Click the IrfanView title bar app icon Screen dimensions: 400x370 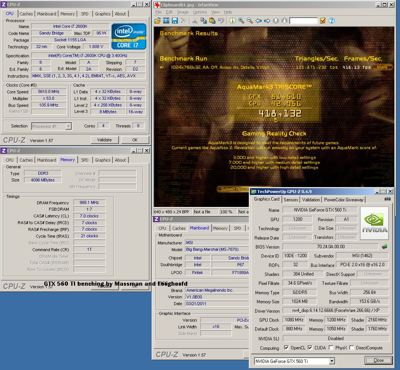click(157, 4)
